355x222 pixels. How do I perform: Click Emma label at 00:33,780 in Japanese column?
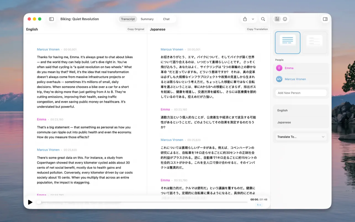pos(165,180)
